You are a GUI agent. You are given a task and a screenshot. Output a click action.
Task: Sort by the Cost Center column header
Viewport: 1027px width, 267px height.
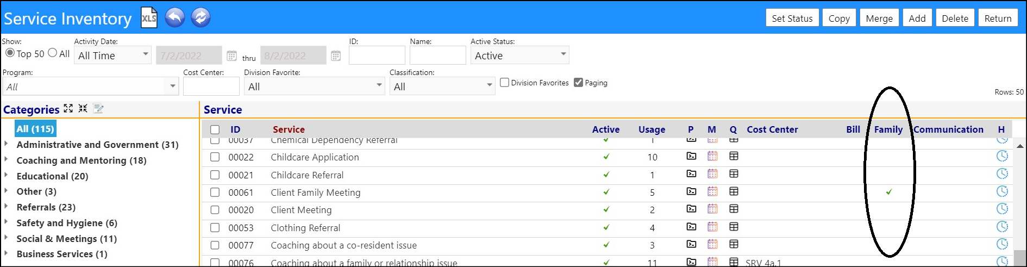click(x=772, y=129)
